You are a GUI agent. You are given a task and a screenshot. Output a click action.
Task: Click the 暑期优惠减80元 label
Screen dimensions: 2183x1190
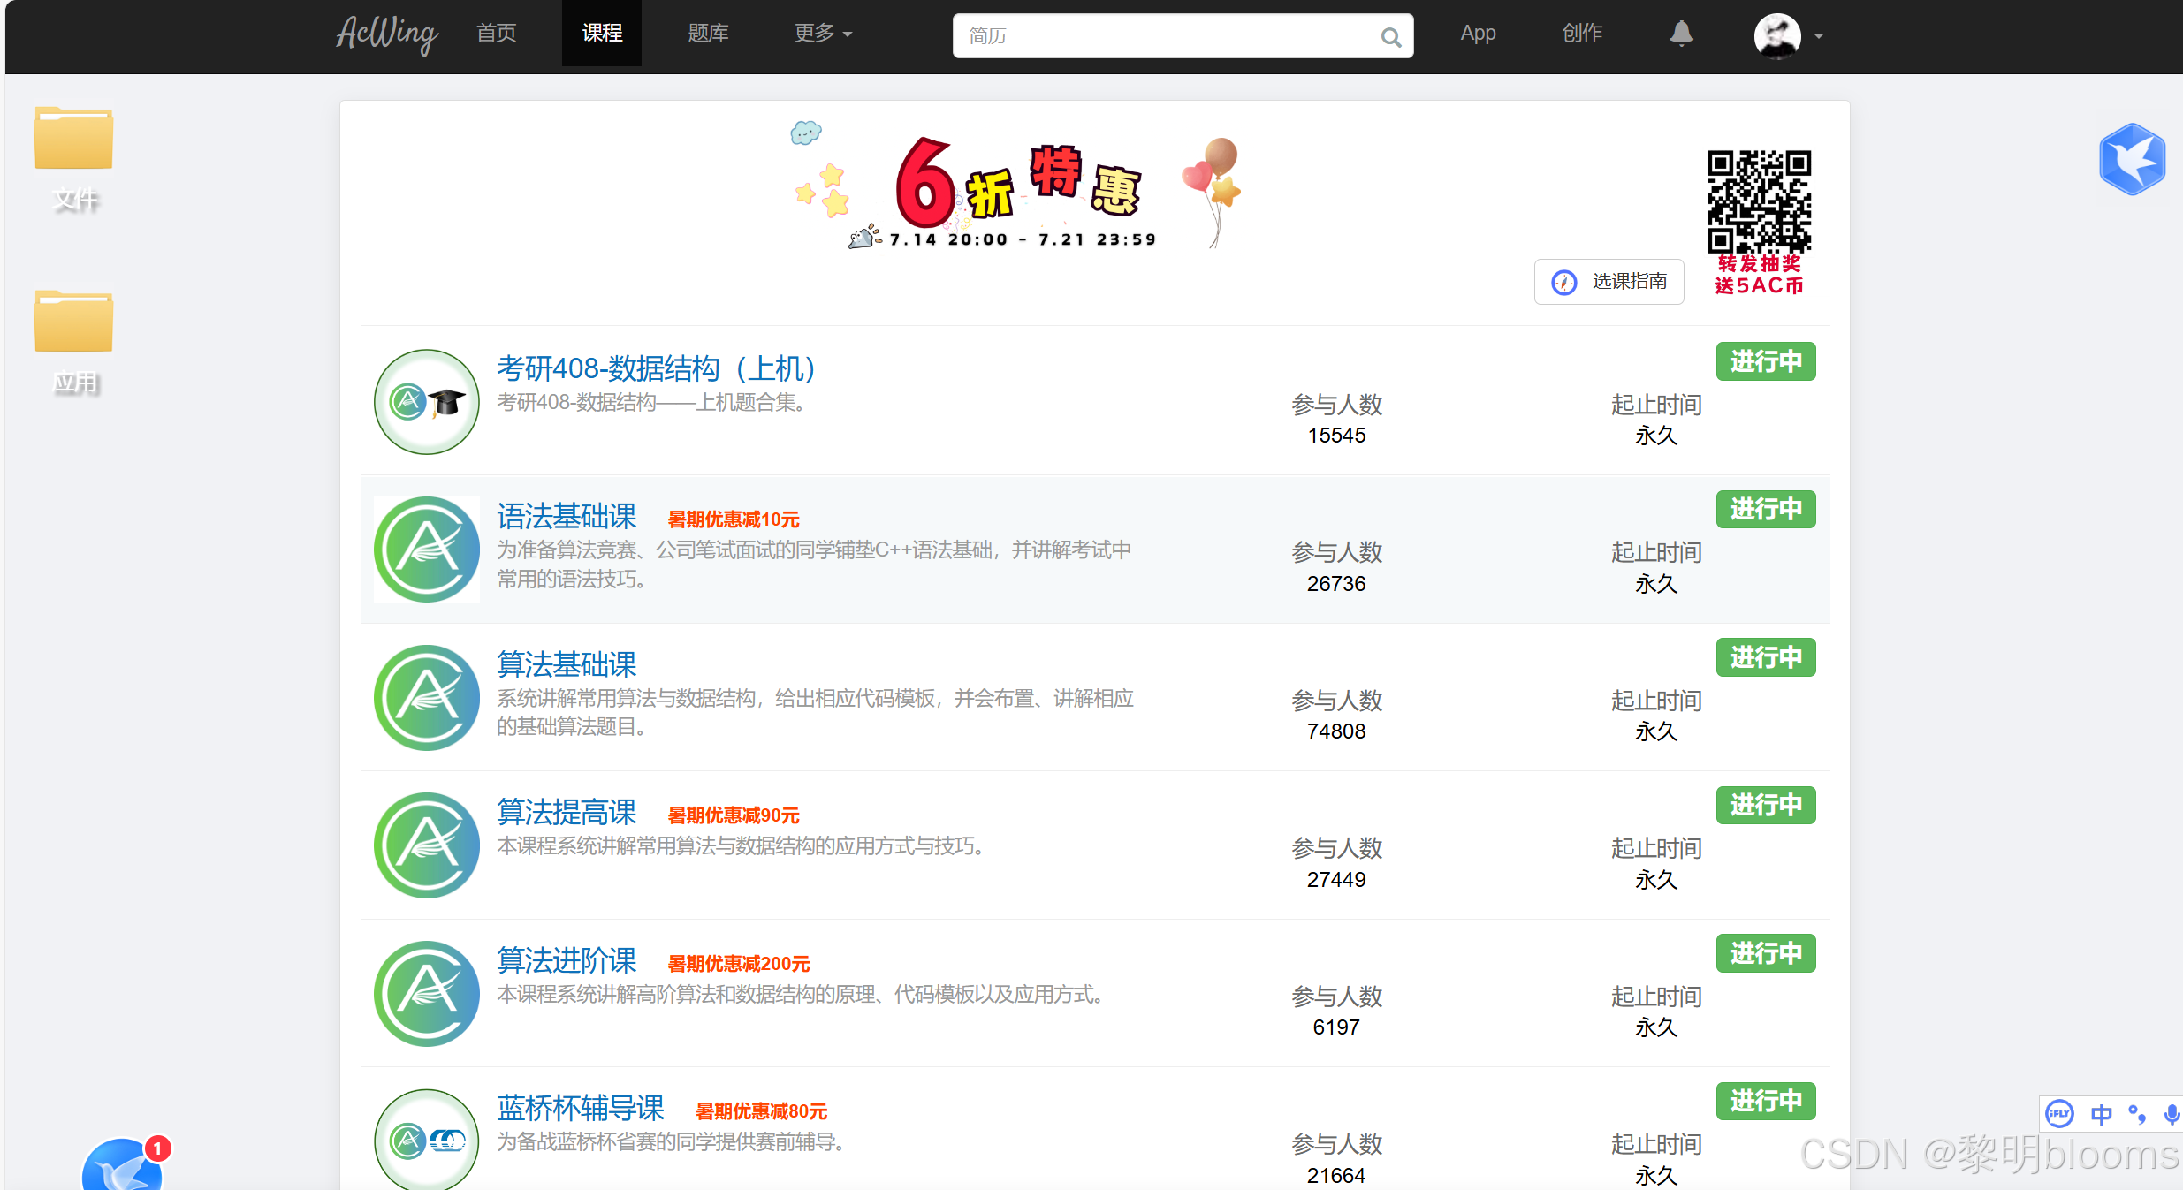coord(762,1111)
